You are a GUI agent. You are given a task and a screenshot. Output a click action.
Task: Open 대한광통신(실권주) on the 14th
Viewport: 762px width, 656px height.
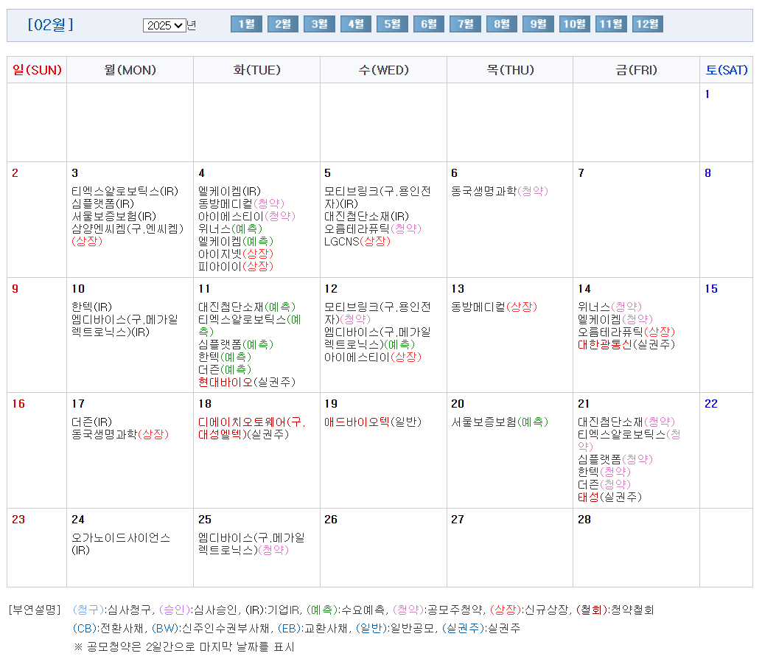coord(626,344)
